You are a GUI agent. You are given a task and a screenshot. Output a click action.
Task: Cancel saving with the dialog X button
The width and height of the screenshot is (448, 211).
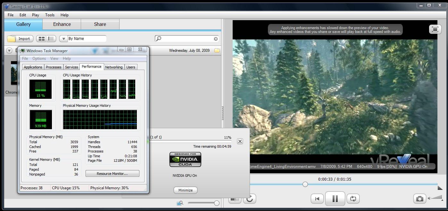pos(240,141)
